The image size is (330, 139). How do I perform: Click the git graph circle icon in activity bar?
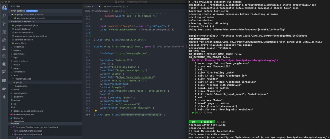(4, 56)
